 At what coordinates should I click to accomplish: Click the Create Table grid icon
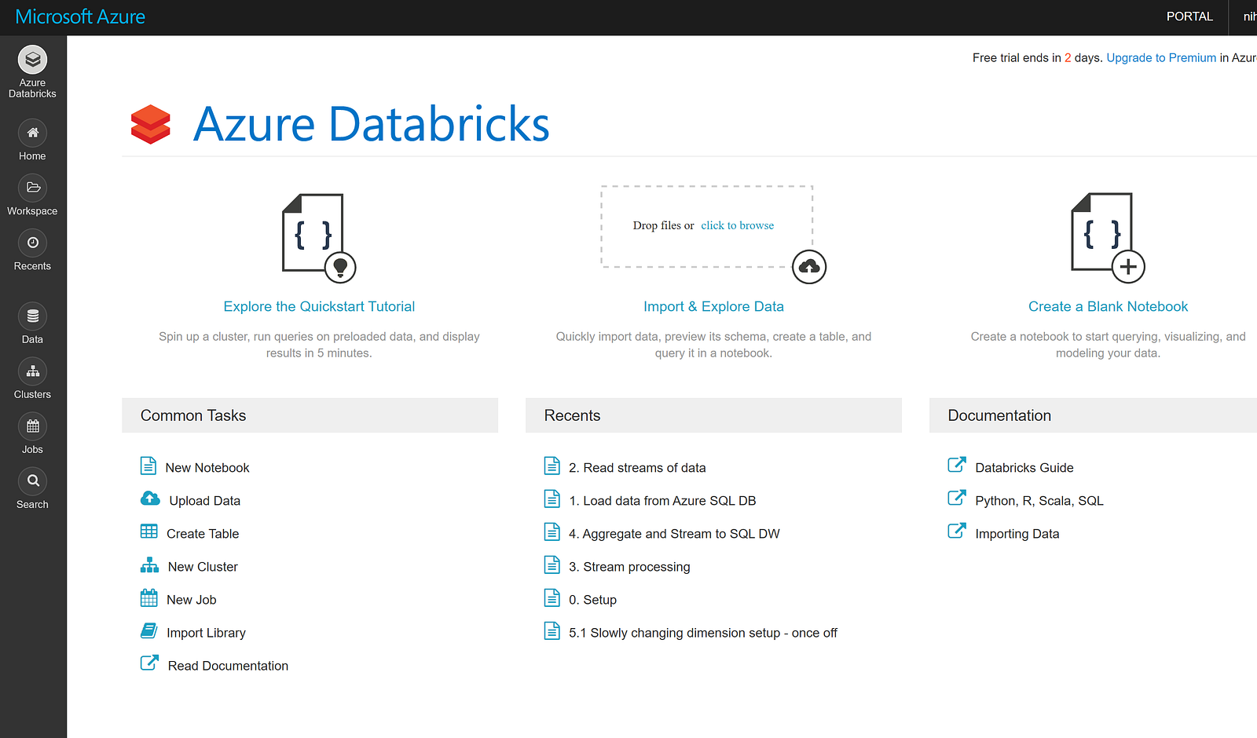click(149, 532)
